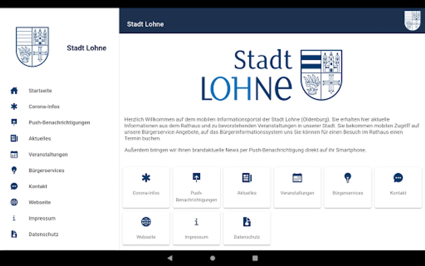Click the Impressum tile label
Viewport: 425px width, 266px height.
(197, 237)
